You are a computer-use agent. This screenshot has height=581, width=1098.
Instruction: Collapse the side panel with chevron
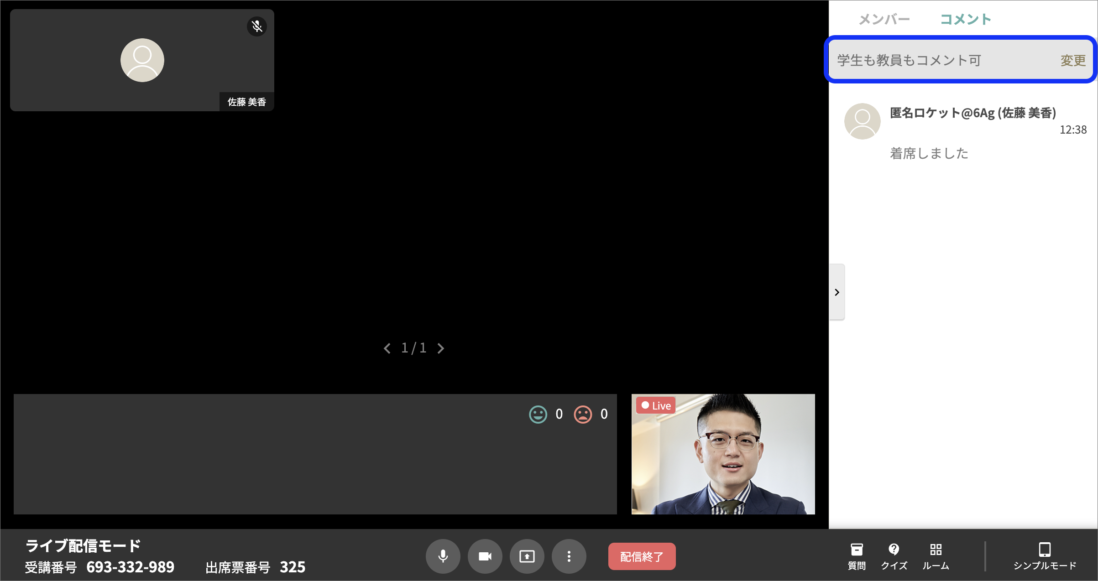click(x=837, y=292)
